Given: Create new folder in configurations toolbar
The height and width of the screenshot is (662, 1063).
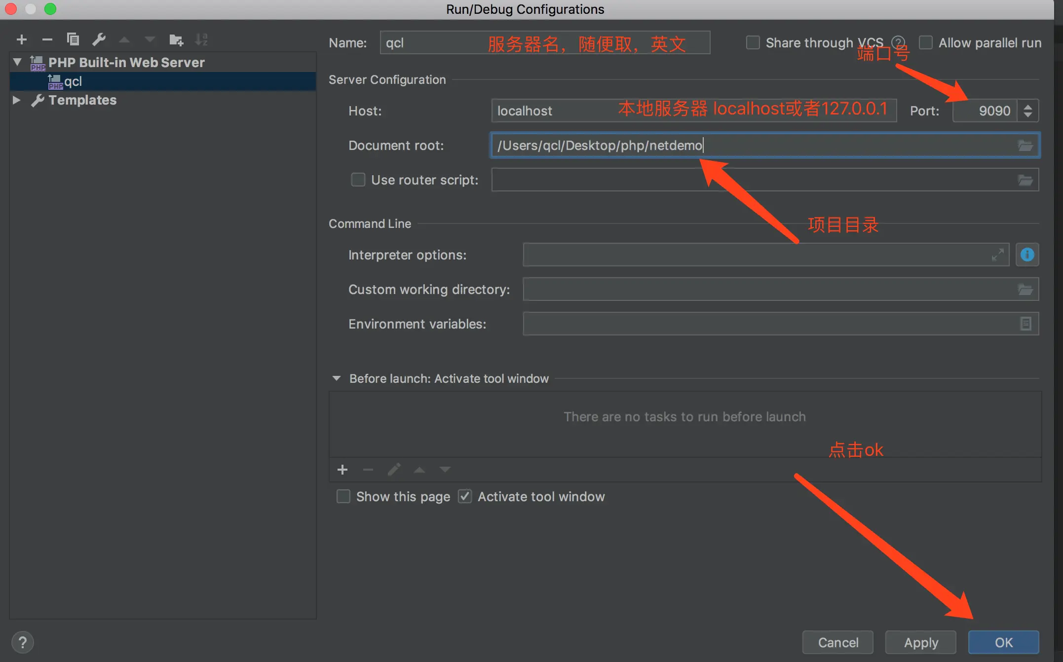Looking at the screenshot, I should pos(176,39).
